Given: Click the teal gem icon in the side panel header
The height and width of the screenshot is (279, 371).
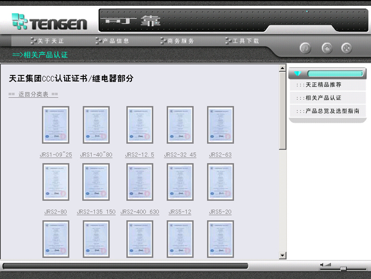Looking at the screenshot, I should point(297,73).
